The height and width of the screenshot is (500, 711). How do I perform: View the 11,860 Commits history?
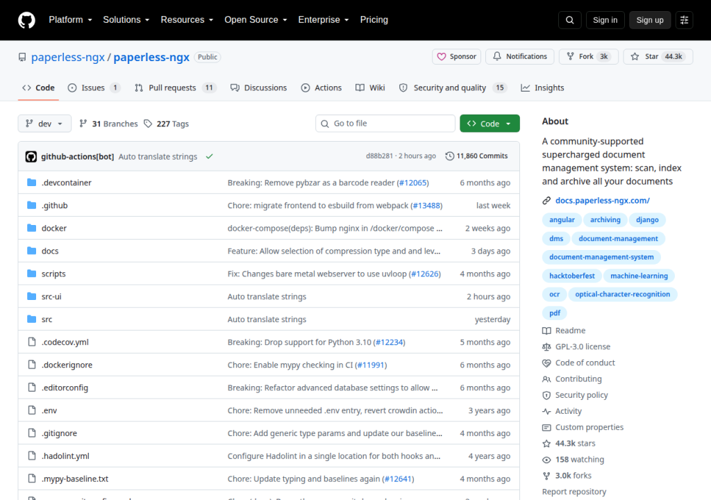tap(476, 156)
